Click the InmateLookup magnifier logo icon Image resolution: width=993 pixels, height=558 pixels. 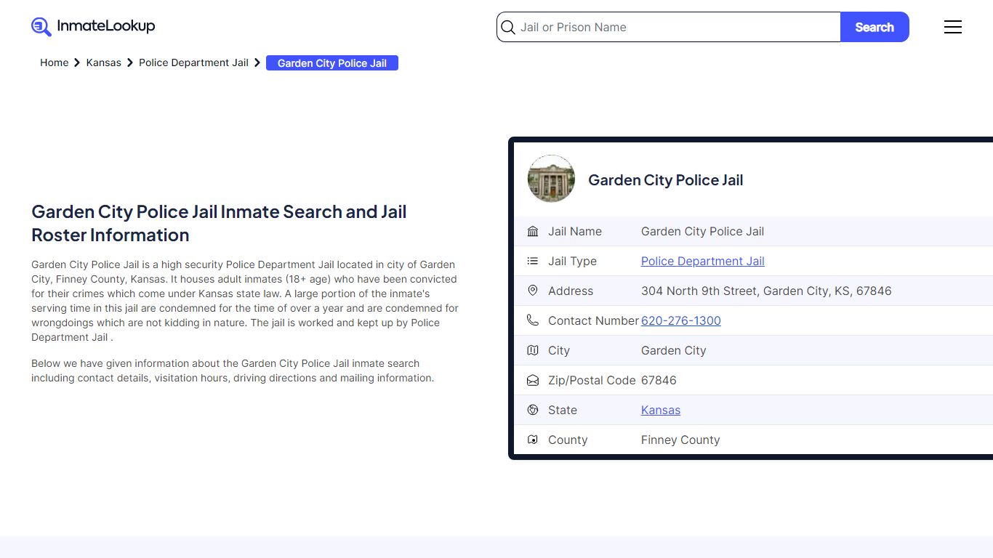[41, 27]
